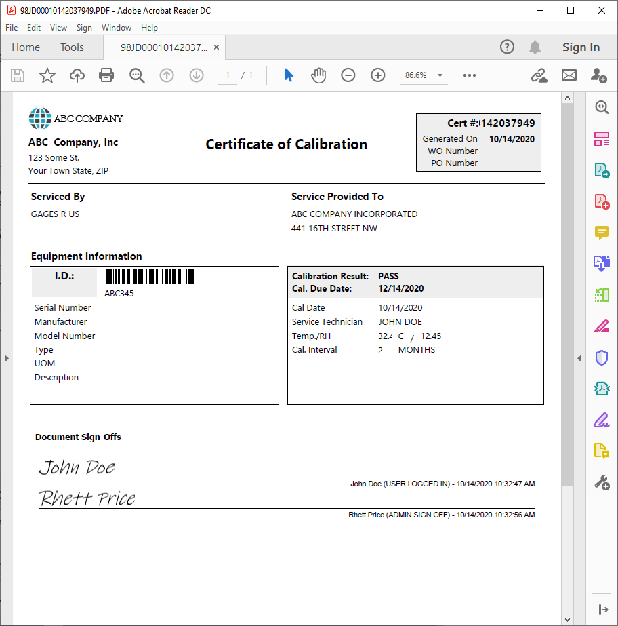Expand the left navigation pane

point(7,358)
